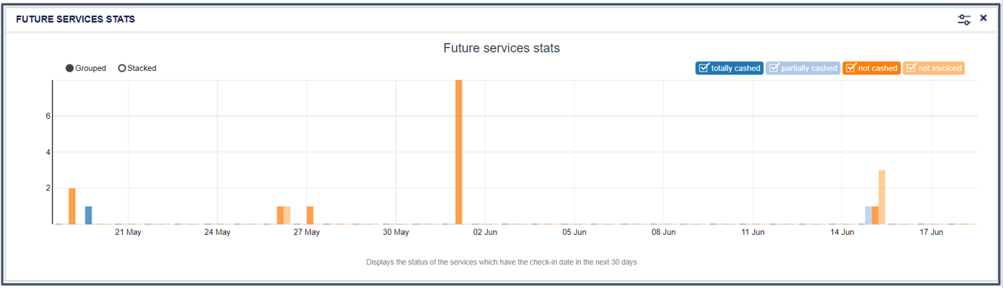Viewport: 1003px width, 288px height.
Task: Click the 14 Jun axis label
Action: click(x=842, y=233)
